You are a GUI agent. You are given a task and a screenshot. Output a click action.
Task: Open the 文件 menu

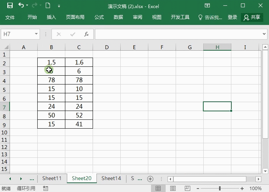pyautogui.click(x=10, y=17)
